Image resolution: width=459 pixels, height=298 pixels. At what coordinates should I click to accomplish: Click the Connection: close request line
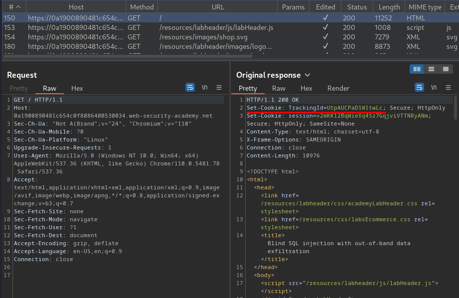pyautogui.click(x=43, y=259)
